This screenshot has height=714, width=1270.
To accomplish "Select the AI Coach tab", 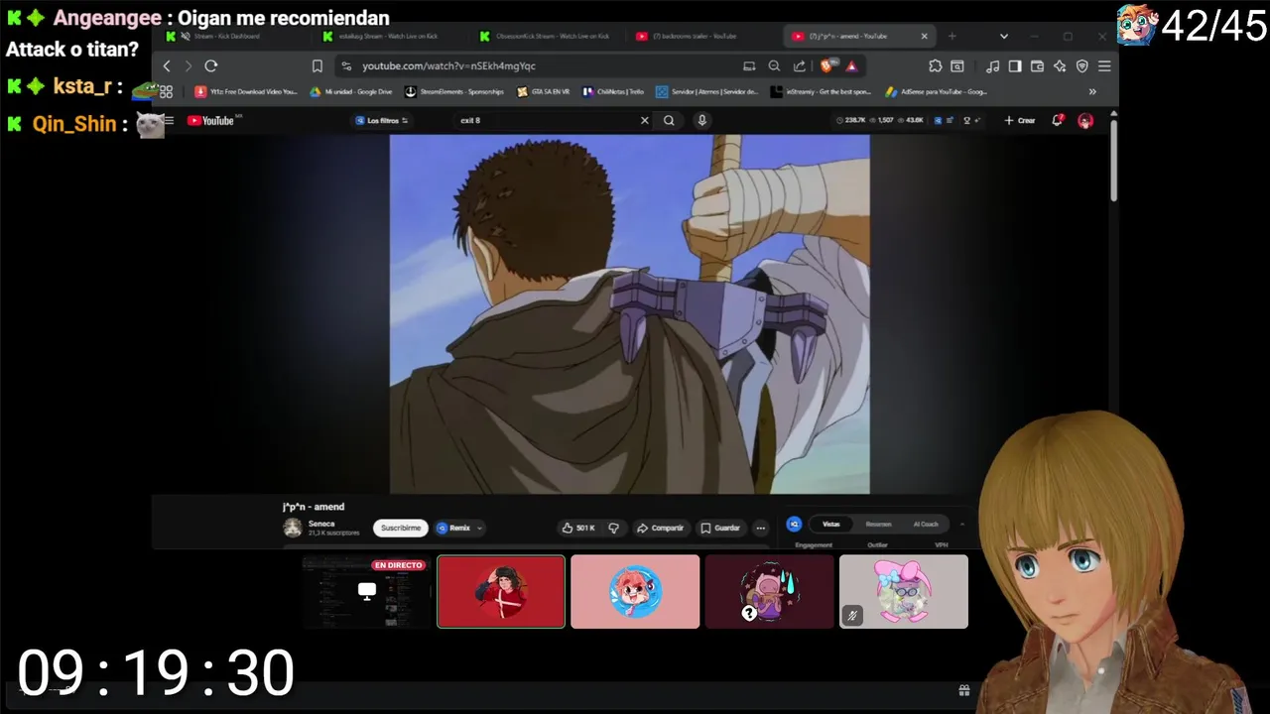I will coord(926,525).
